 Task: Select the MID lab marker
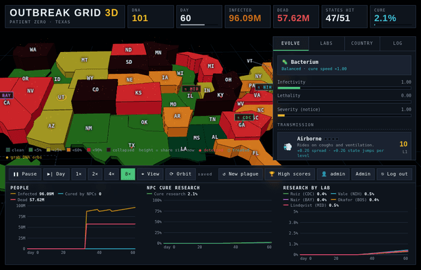[191, 89]
